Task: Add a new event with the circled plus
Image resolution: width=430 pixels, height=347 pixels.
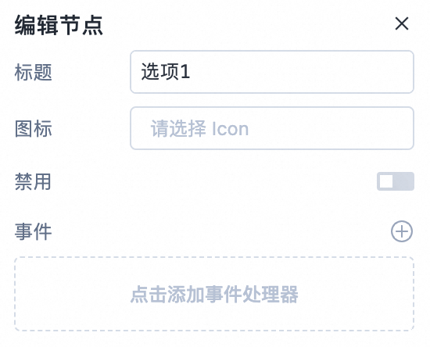Action: coord(402,231)
